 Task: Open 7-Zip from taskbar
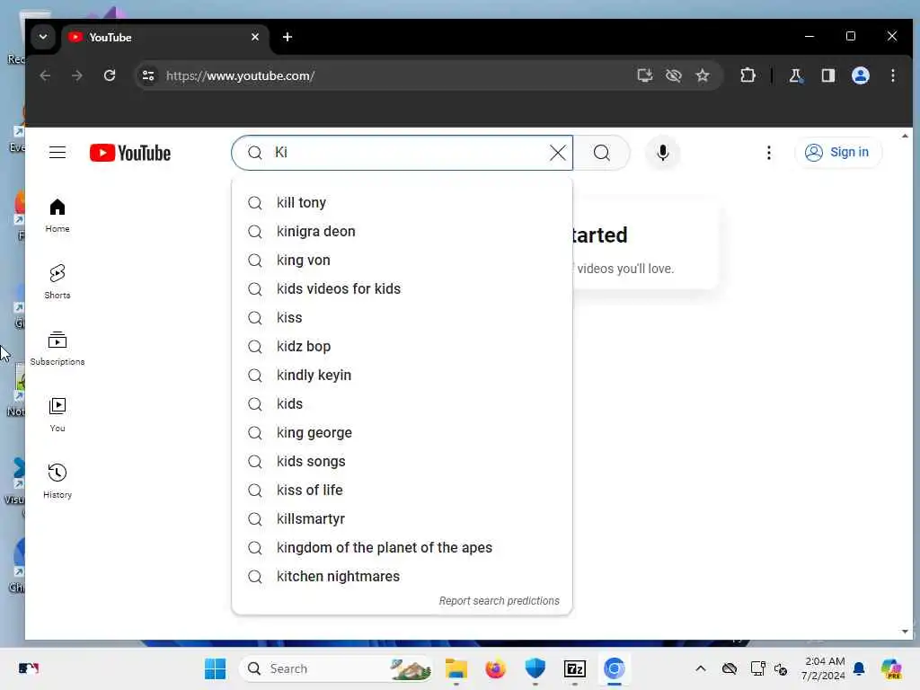(575, 668)
